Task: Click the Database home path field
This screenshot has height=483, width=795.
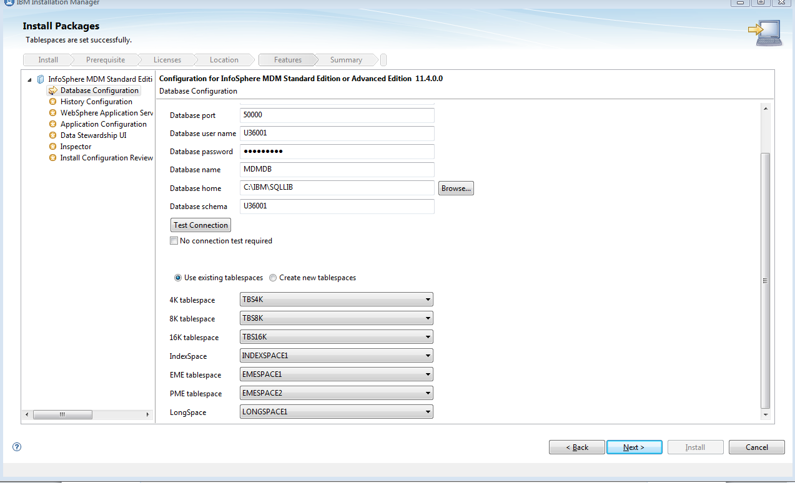Action: point(337,188)
